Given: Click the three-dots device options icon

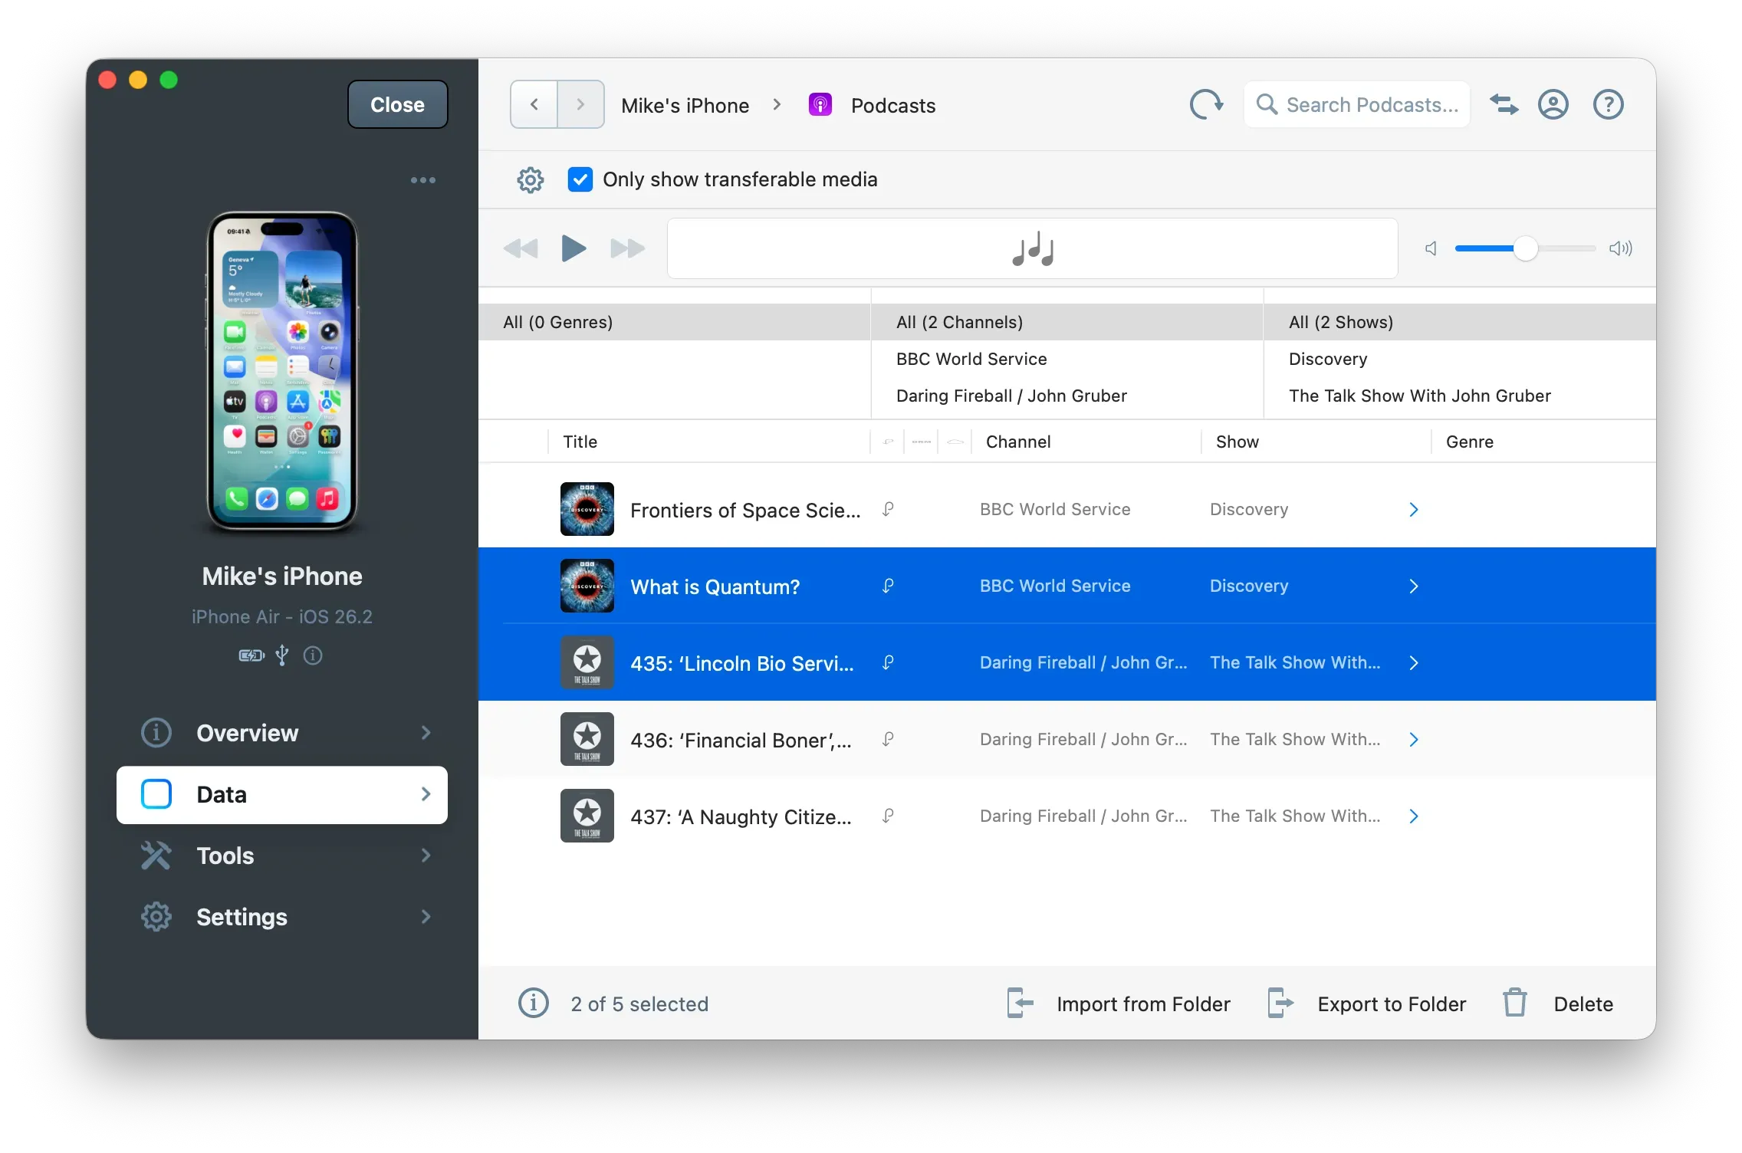Looking at the screenshot, I should (x=422, y=180).
